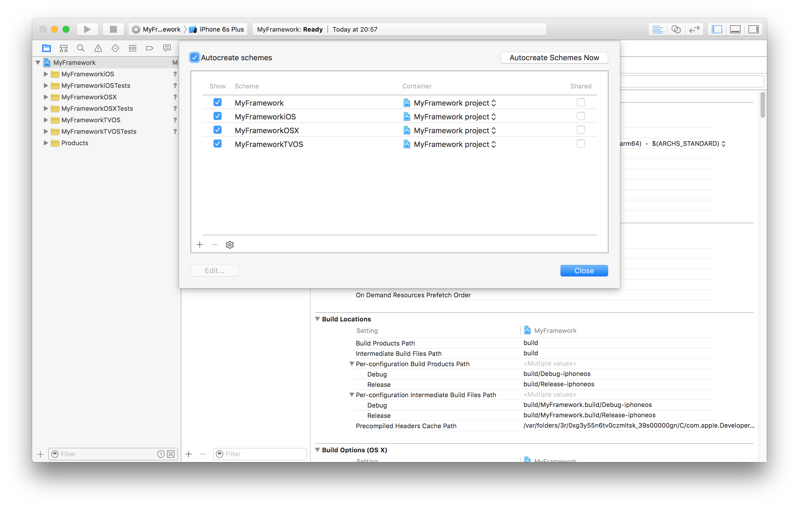The image size is (799, 508).
Task: Open the MyFr...ework scheme selector
Action: [x=157, y=29]
